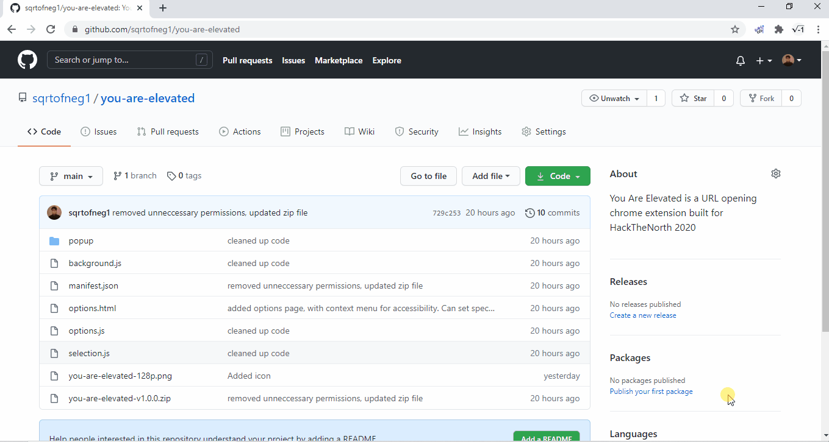The height and width of the screenshot is (442, 829).
Task: Open the plus create-new dropdown
Action: coord(764,60)
